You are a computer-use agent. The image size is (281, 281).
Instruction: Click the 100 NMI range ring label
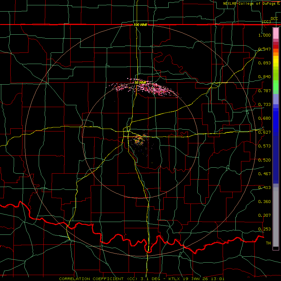(140, 25)
